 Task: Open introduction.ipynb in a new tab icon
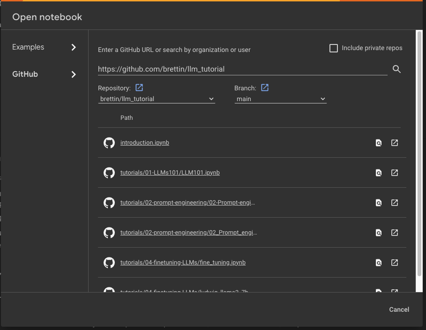(395, 143)
